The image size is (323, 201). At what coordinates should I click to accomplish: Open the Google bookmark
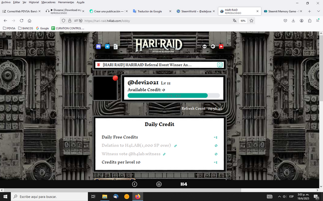point(42,28)
